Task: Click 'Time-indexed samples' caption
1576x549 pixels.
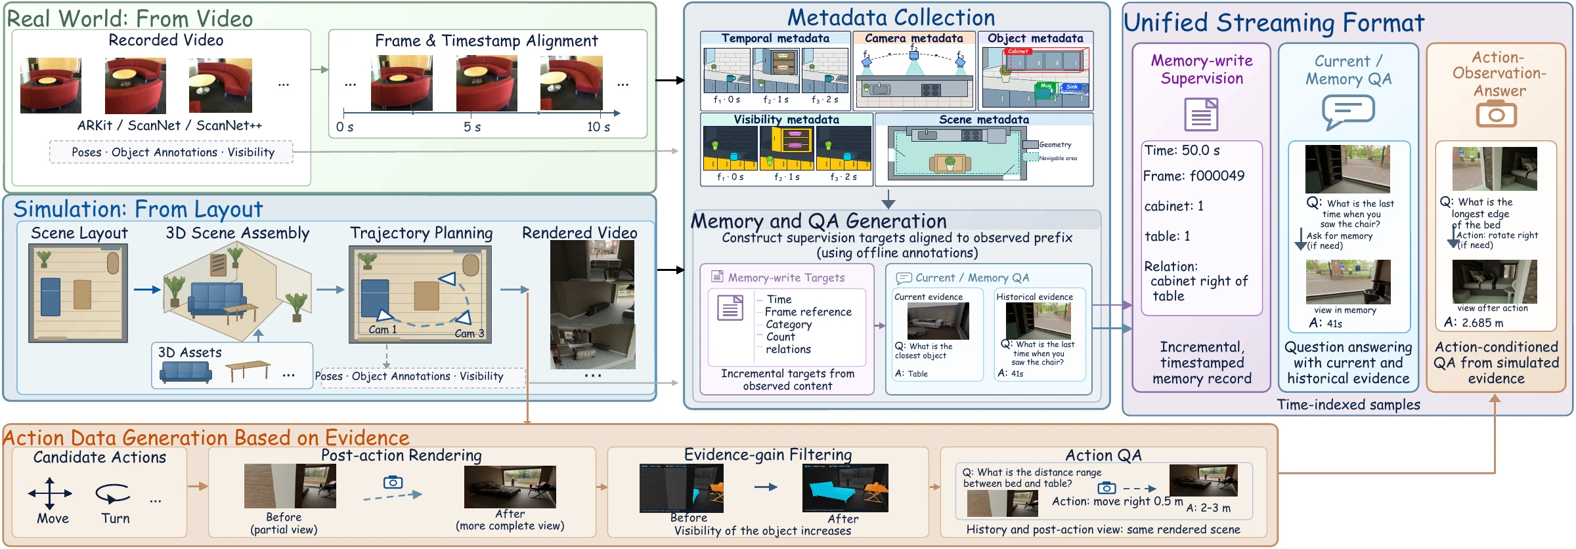Action: coord(1348,405)
